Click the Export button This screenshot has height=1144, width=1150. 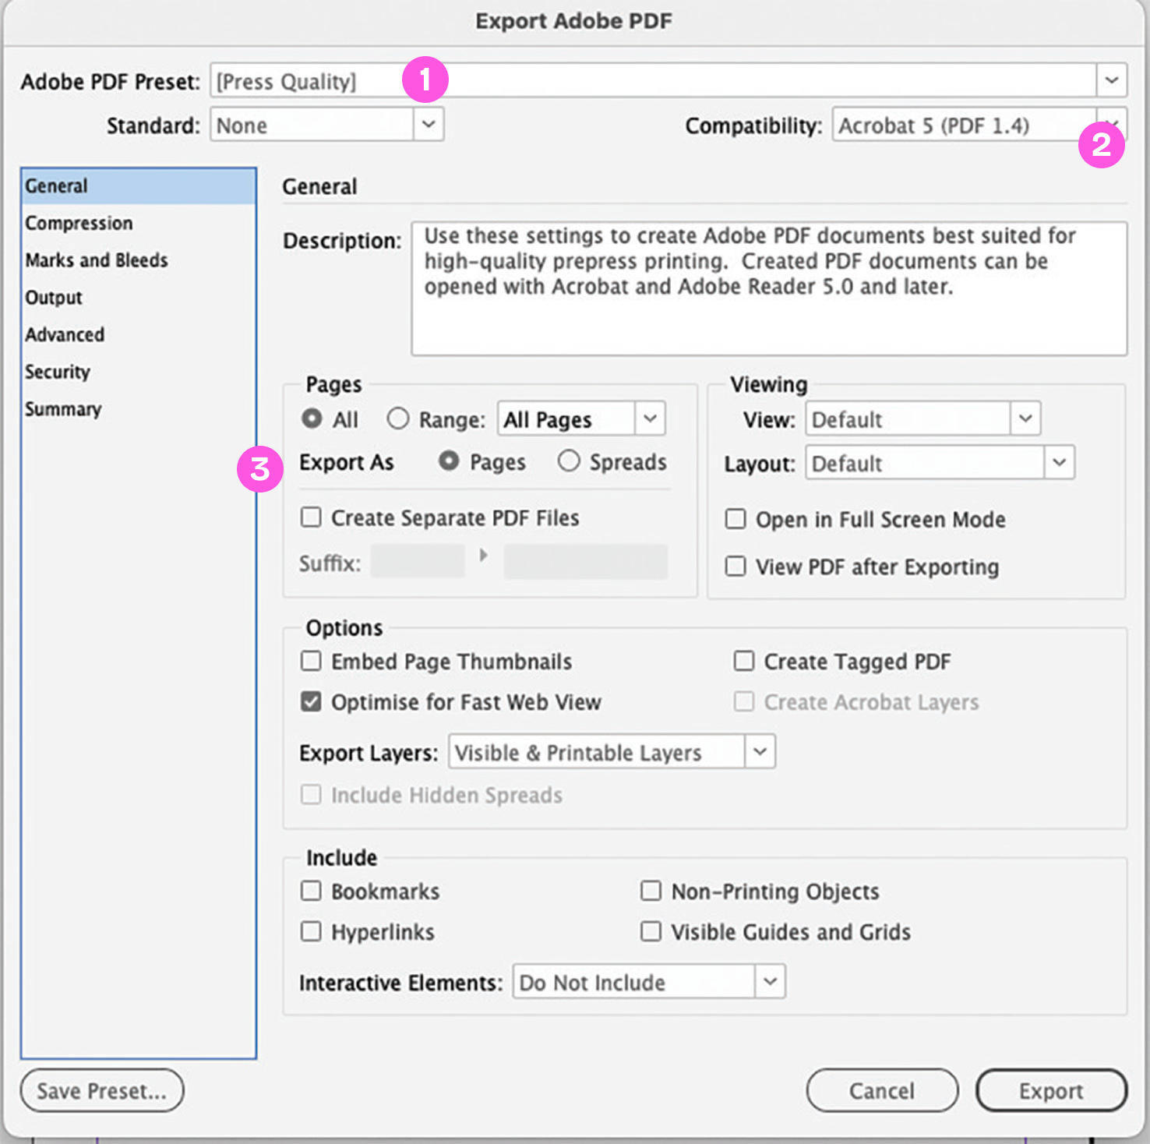coord(1050,1090)
